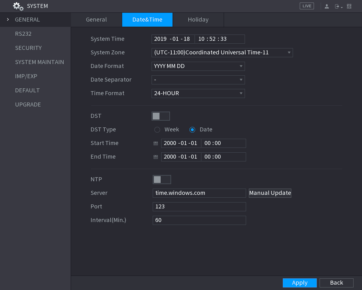Toggle the NTP switch

(x=162, y=180)
